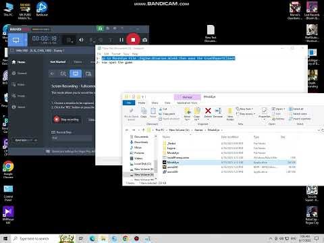324x243 pixels.
Task: Click the highlighted first line in Notepad
Action: [x=168, y=58]
